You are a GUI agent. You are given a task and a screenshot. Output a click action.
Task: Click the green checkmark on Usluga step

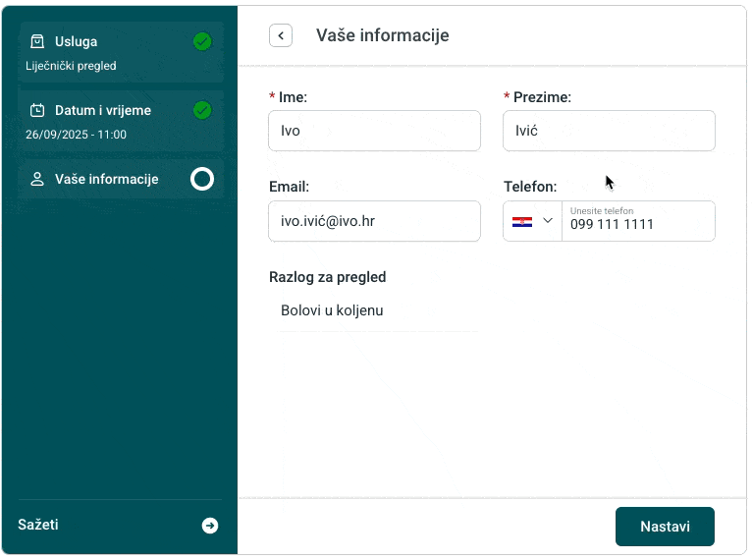(202, 41)
